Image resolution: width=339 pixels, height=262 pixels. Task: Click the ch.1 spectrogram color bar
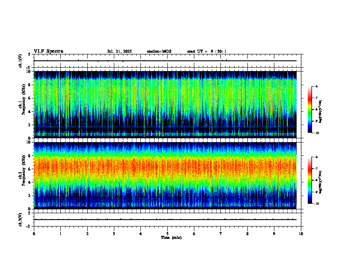pos(309,110)
